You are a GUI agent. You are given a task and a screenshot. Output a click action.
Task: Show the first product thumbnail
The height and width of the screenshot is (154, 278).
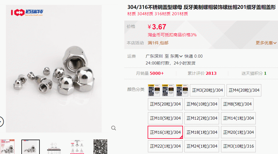point(8,147)
